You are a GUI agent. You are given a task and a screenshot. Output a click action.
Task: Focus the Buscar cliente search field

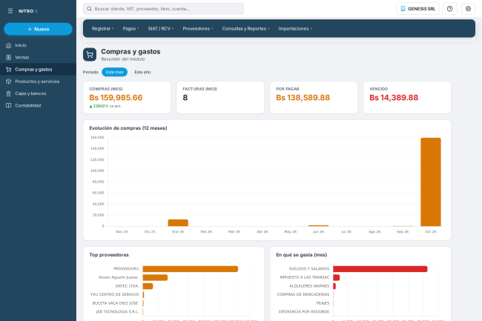[164, 9]
